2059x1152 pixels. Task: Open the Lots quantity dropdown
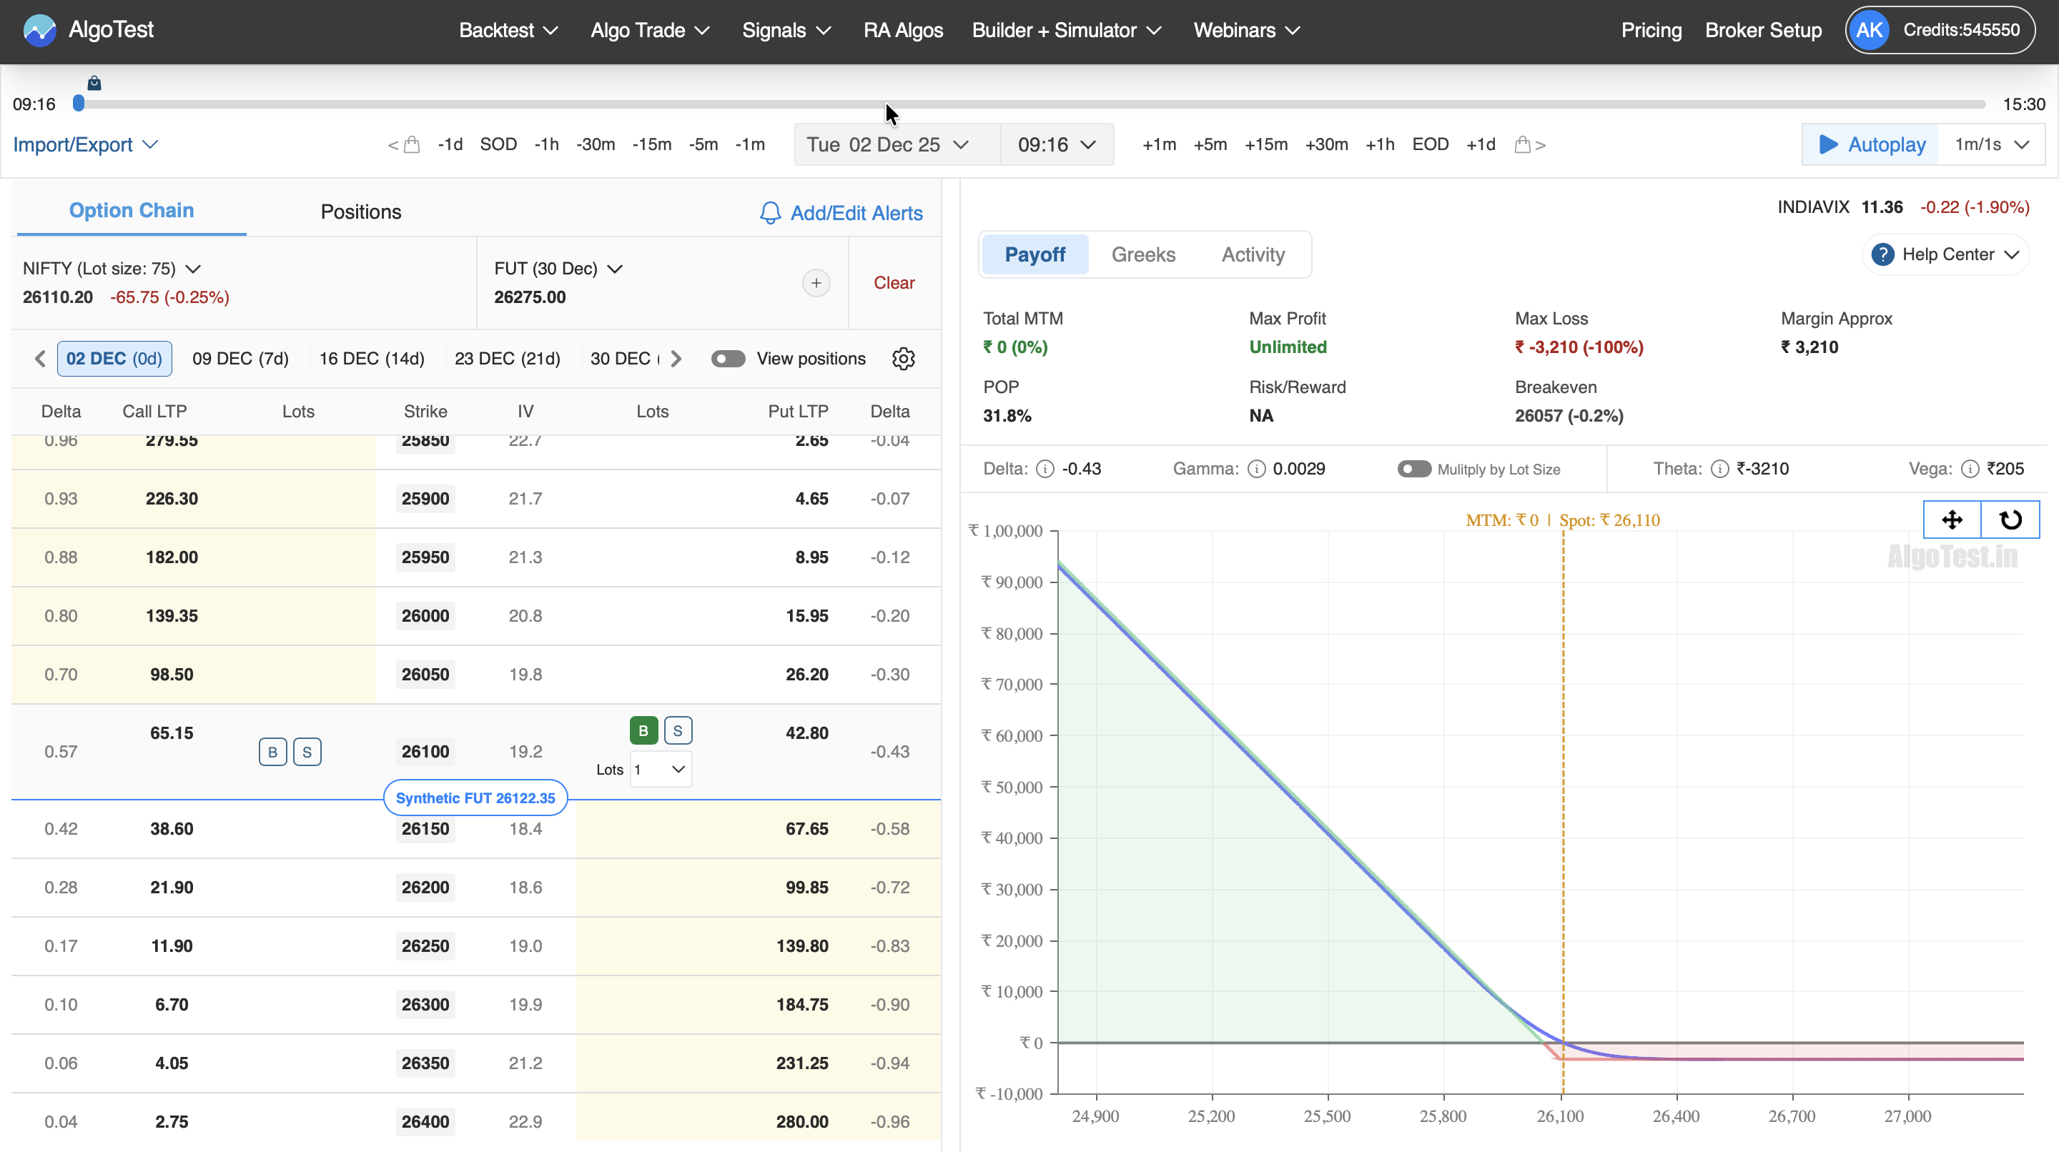point(660,770)
